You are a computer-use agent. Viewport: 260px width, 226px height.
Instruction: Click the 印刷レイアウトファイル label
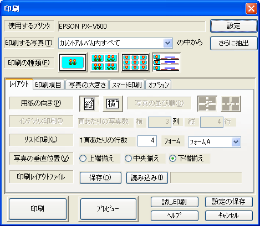tap(41, 177)
